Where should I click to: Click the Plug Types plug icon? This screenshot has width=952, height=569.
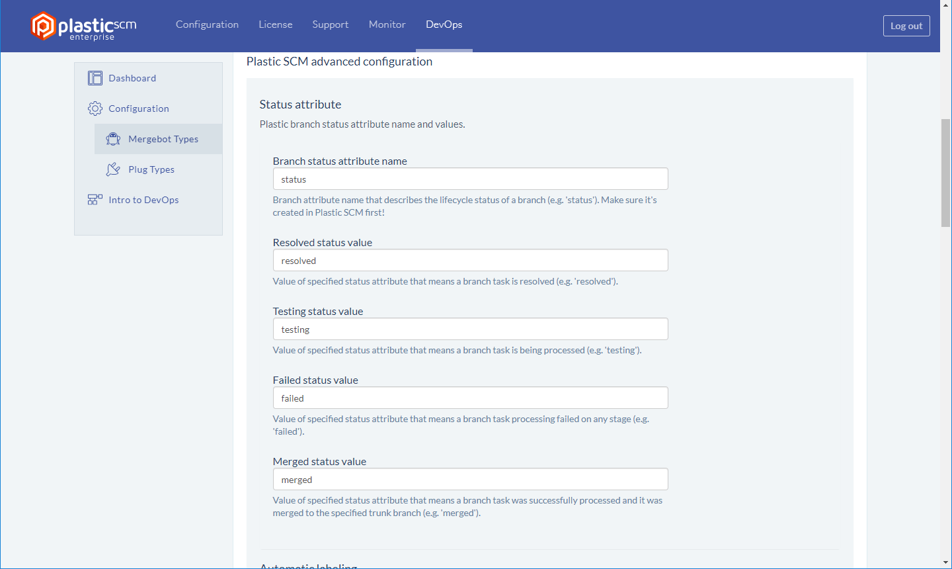point(113,169)
